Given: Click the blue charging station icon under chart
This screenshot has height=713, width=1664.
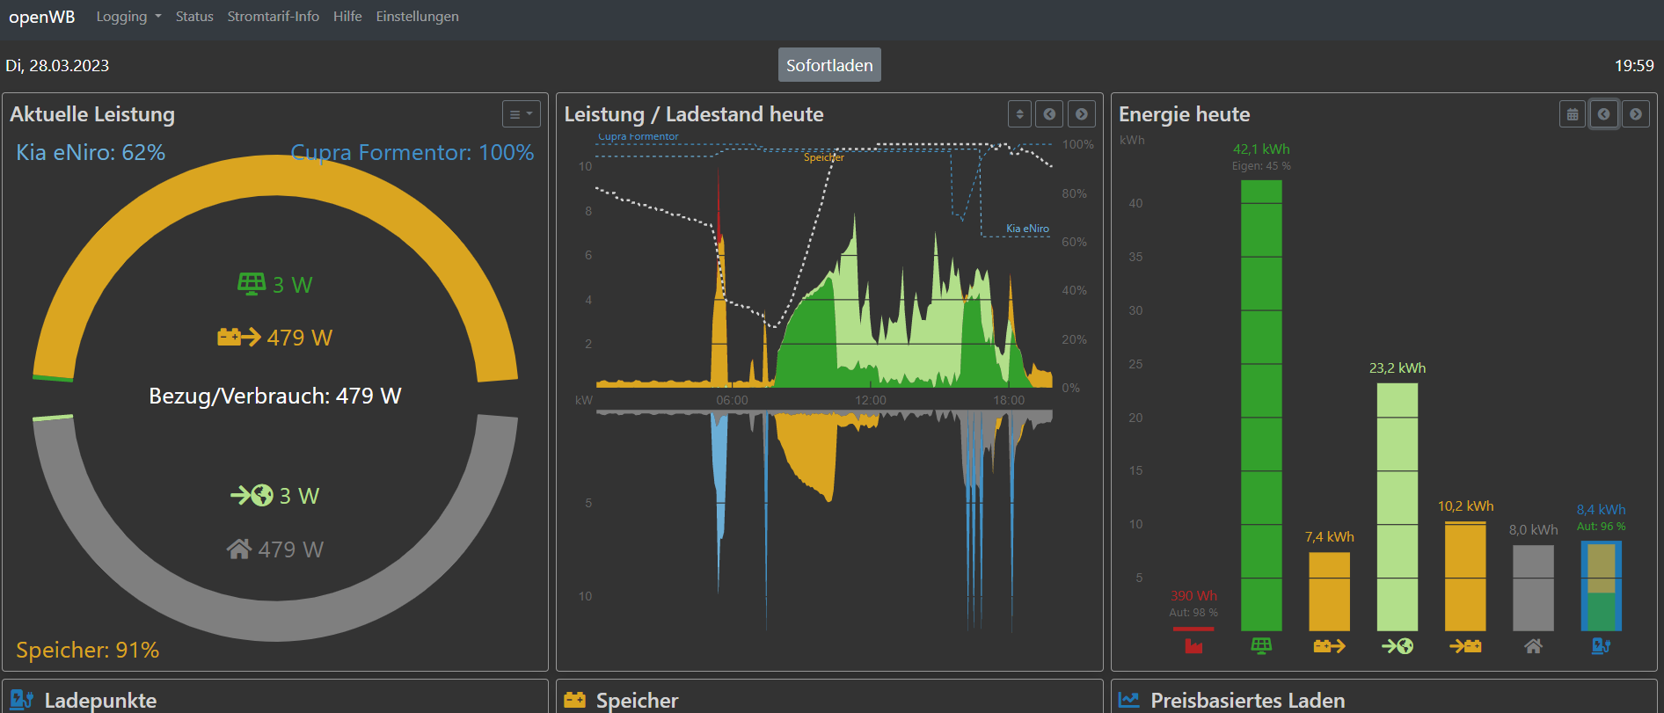Looking at the screenshot, I should tap(1601, 646).
